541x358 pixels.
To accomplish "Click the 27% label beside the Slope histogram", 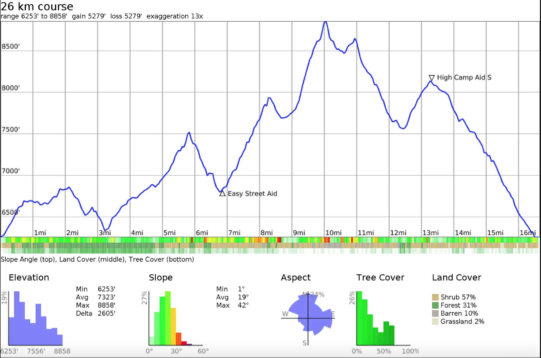I will (x=145, y=298).
